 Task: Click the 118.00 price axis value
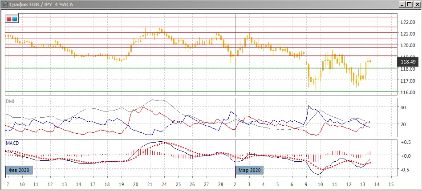pos(408,69)
